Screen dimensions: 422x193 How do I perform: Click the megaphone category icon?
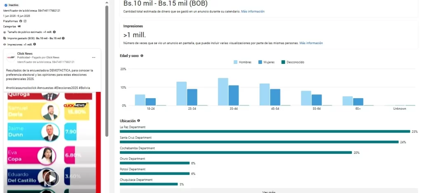click(x=19, y=26)
